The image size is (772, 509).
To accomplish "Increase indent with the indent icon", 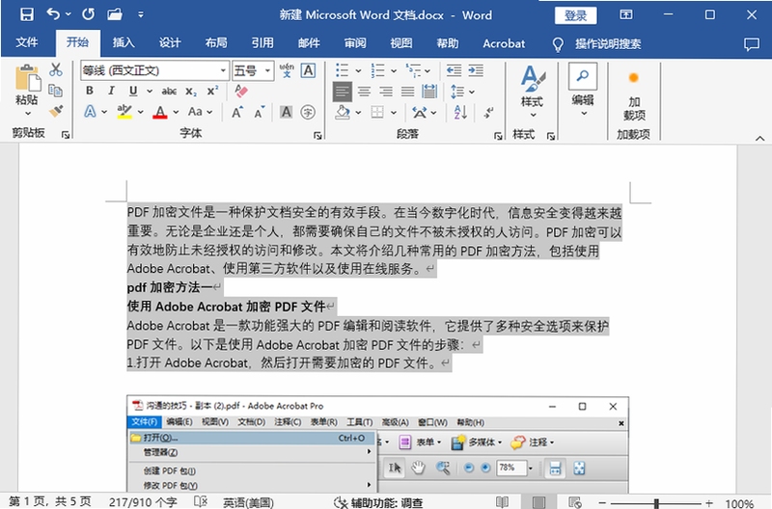I will click(476, 70).
